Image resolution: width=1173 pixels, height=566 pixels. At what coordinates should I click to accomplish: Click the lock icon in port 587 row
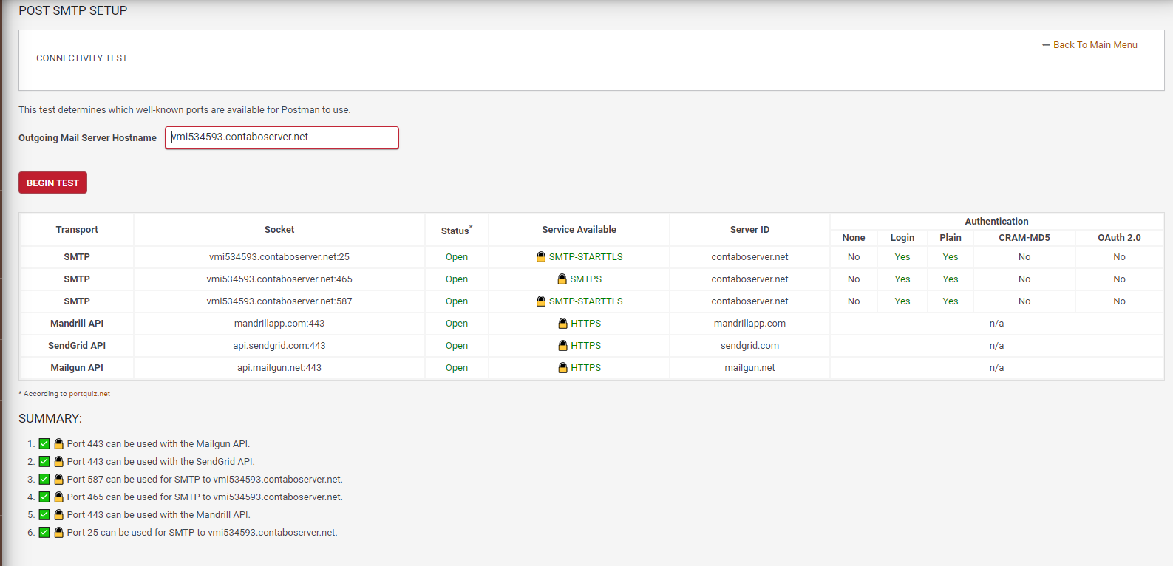tap(541, 301)
